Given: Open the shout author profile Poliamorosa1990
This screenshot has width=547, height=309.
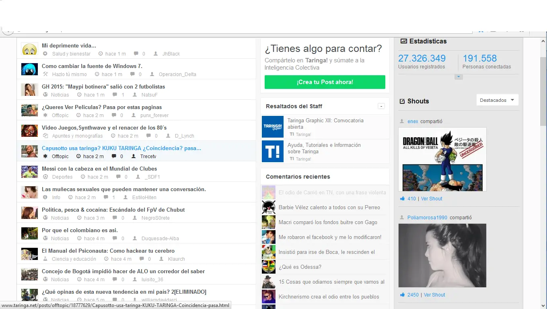Looking at the screenshot, I should pyautogui.click(x=427, y=217).
